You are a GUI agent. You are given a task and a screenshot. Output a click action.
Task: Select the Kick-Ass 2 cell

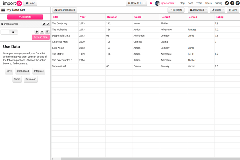pyautogui.click(x=65, y=48)
